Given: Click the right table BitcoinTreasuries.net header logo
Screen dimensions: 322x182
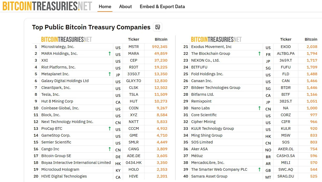Looking at the screenshot, I should (216, 39).
